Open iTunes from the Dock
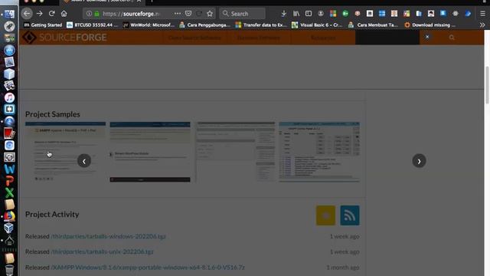This screenshot has width=490, height=276. [x=9, y=97]
